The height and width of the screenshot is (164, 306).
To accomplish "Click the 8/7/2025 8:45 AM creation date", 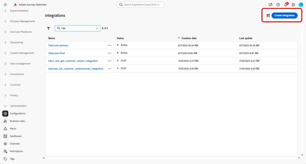I will tap(188, 53).
